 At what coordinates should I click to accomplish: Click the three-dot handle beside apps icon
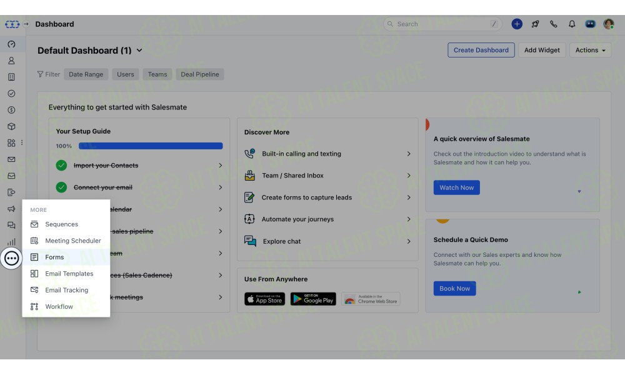(21, 142)
